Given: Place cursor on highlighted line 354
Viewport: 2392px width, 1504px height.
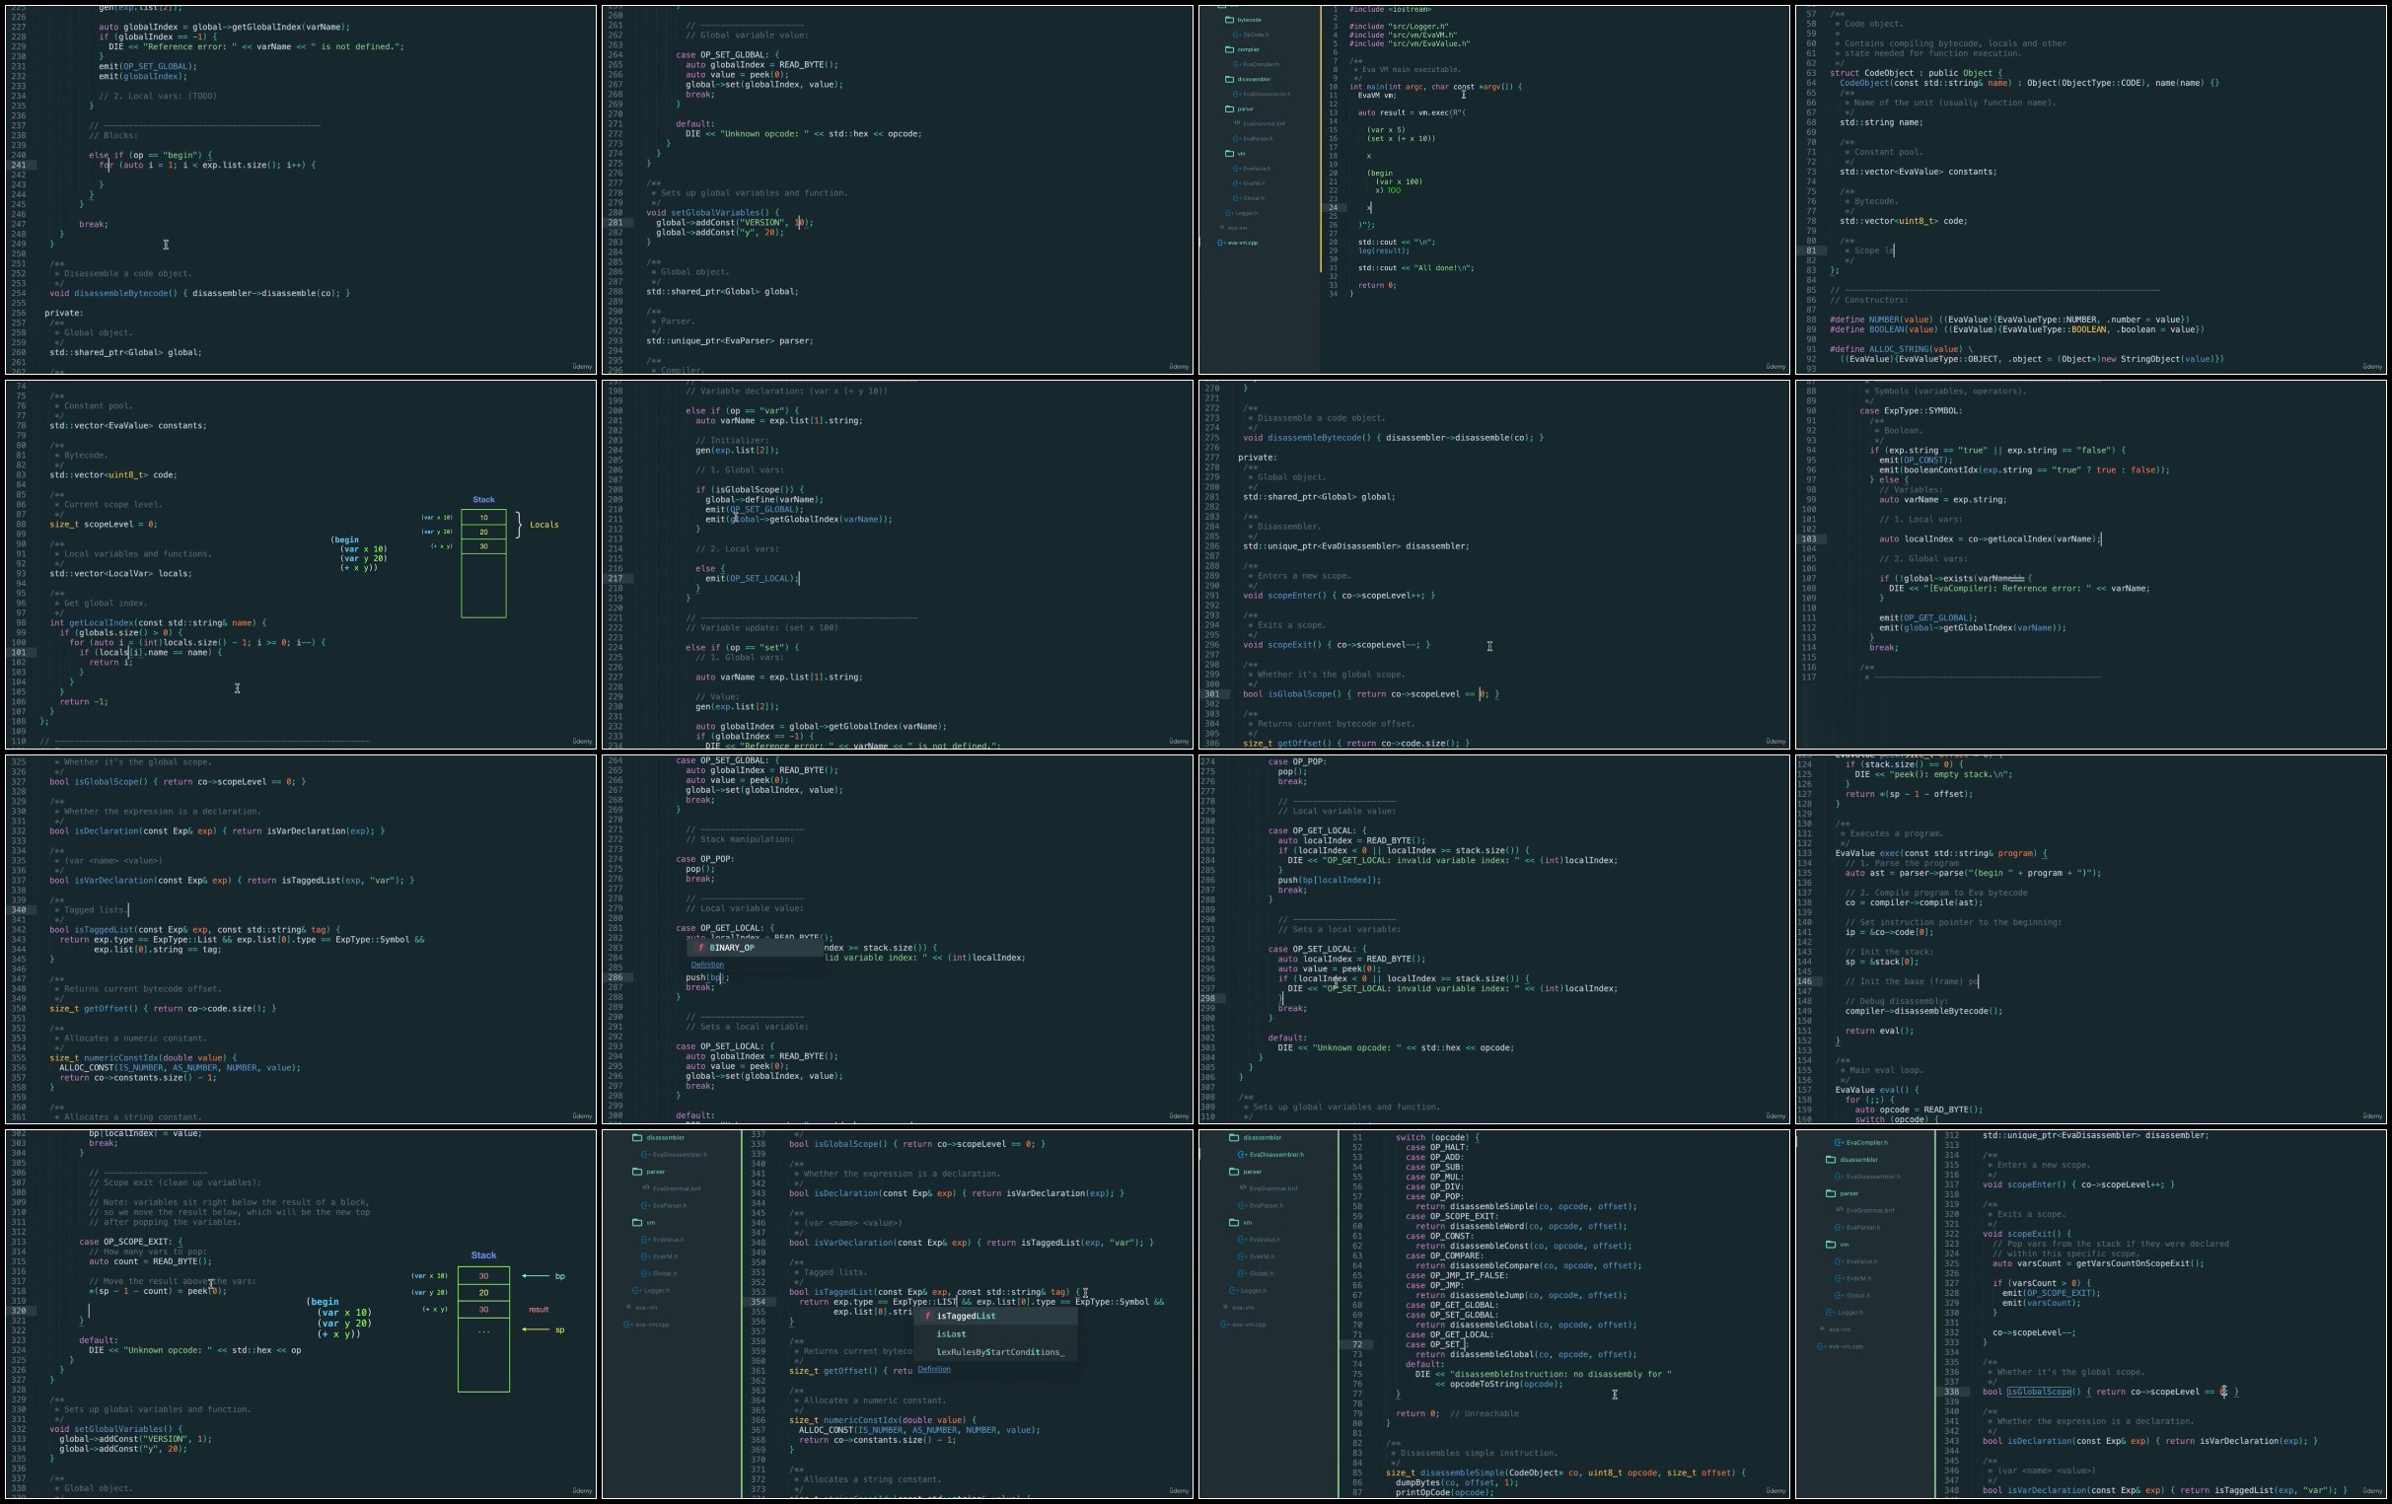Looking at the screenshot, I should point(969,1302).
